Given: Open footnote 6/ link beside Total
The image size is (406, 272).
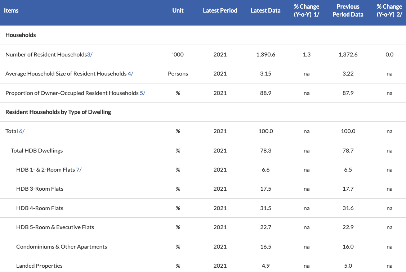Looking at the screenshot, I should coord(22,131).
